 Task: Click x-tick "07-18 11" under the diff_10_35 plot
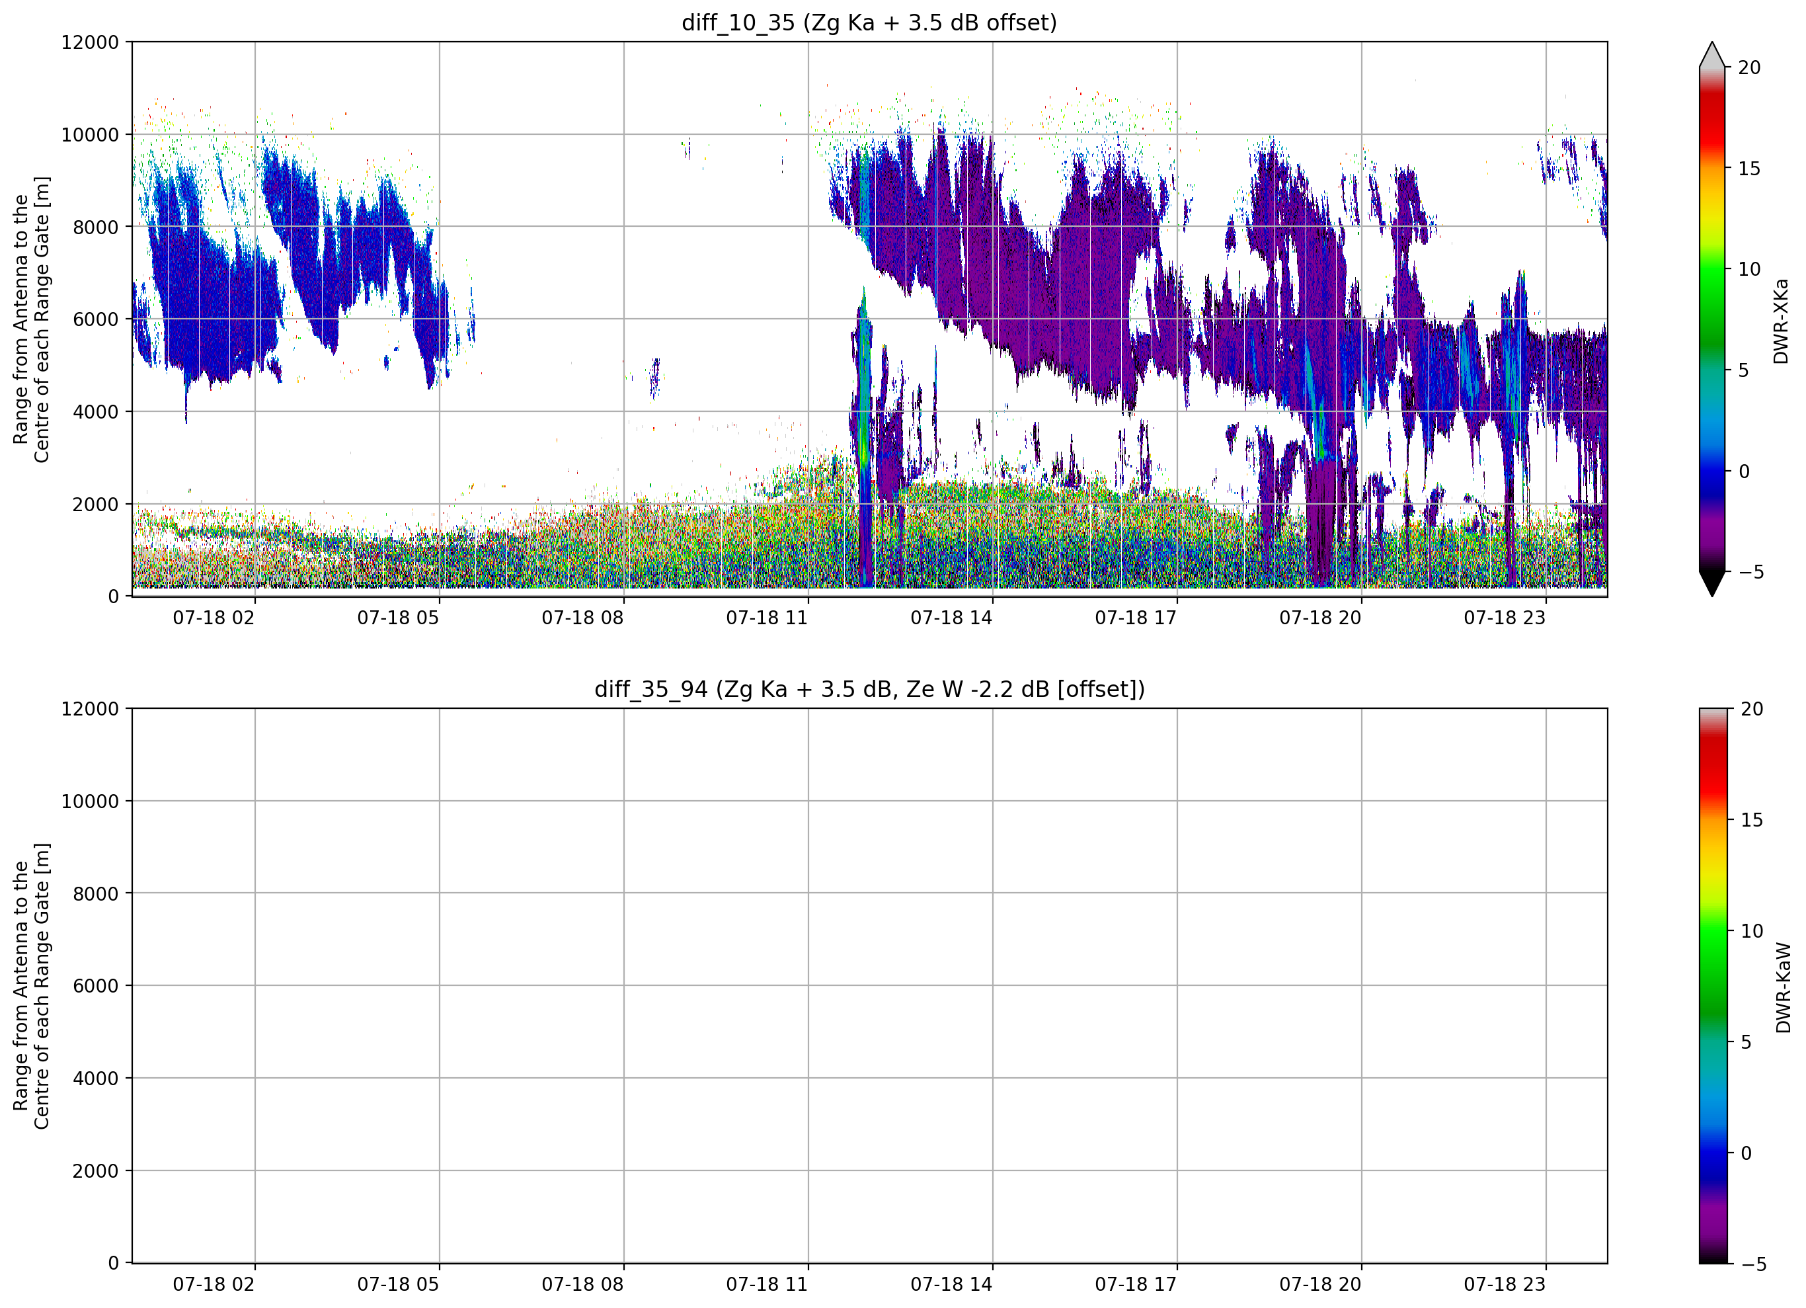767,618
